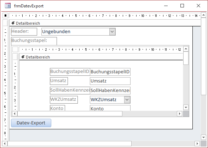Image resolution: width=208 pixels, height=148 pixels.
Task: Select the subform's Detailbereich section bar
Action: (x=101, y=57)
